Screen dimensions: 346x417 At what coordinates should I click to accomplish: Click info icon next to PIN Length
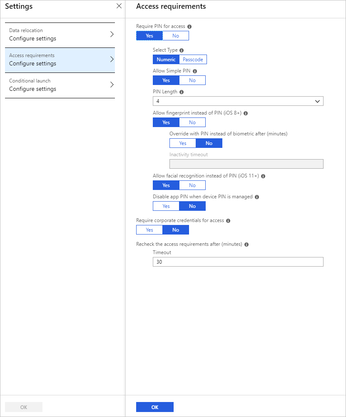pos(182,92)
